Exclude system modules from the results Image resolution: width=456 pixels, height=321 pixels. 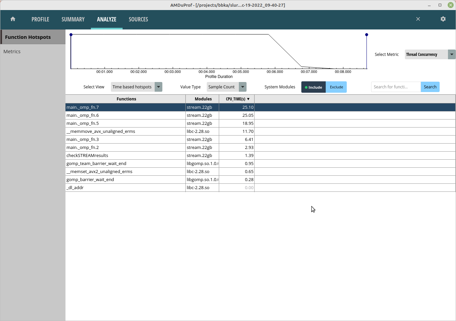tap(336, 87)
